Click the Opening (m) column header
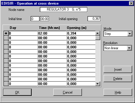 [x=76, y=28]
